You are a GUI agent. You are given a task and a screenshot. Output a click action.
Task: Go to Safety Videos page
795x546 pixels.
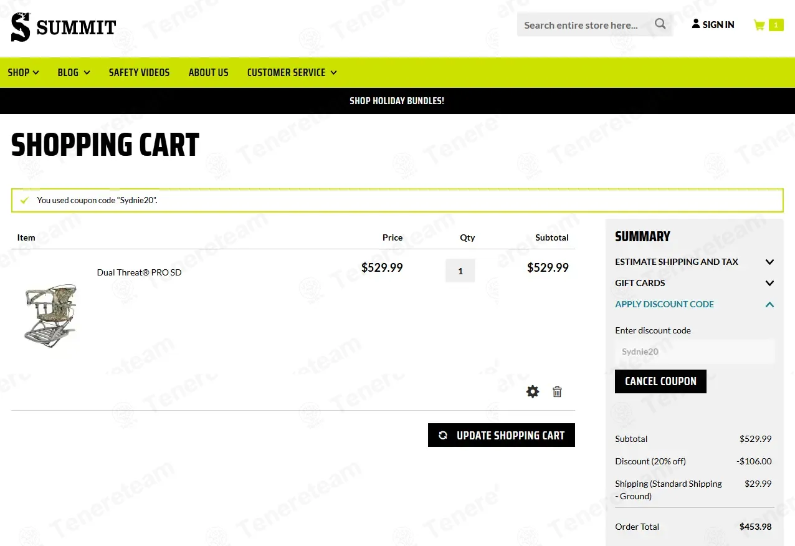click(139, 72)
